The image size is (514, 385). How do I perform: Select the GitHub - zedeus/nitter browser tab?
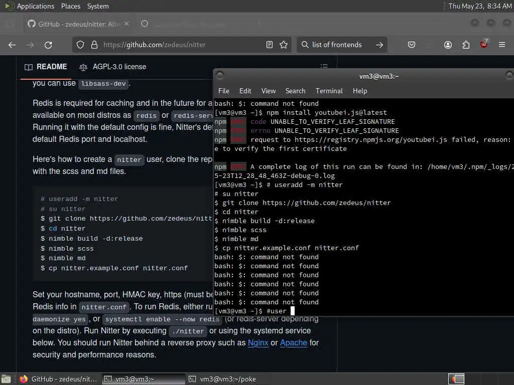click(78, 24)
